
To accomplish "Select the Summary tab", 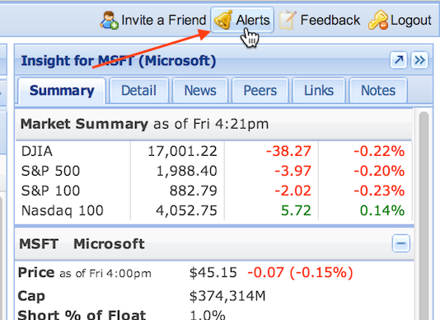I will (x=62, y=91).
